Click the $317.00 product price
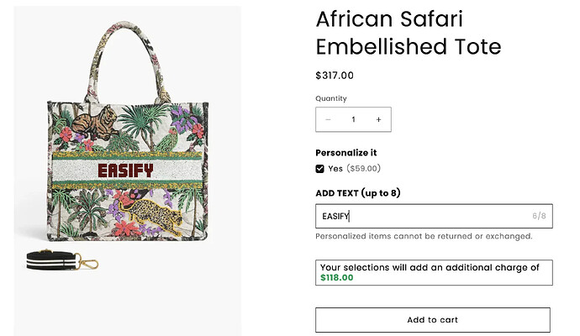This screenshot has width=580, height=336. 335,76
